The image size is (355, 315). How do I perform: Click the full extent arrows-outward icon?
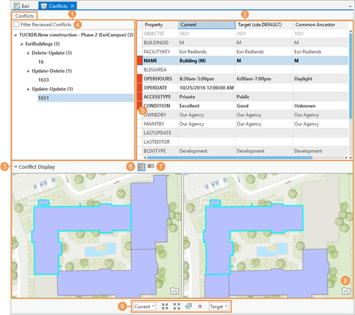tap(176, 307)
